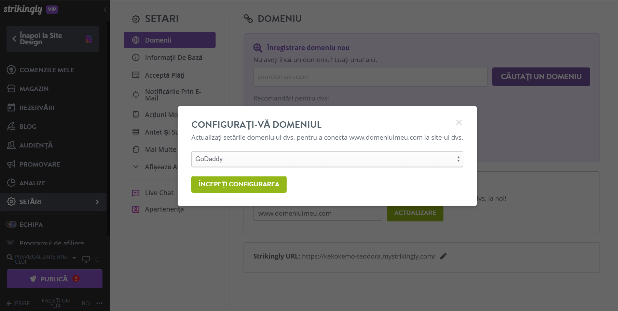Image resolution: width=618 pixels, height=311 pixels.
Task: Collapse the left sidebar with the chevron
Action: pyautogui.click(x=105, y=10)
